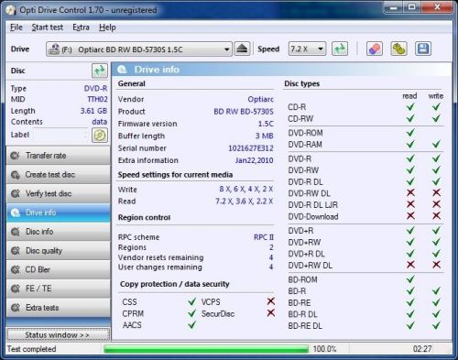
Task: Click the refresh speed icon next to Speed
Action: [x=340, y=49]
